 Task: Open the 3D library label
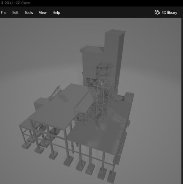pyautogui.click(x=169, y=12)
